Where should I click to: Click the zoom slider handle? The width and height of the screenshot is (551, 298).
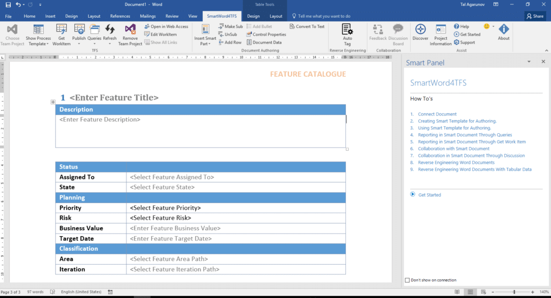[514, 292]
